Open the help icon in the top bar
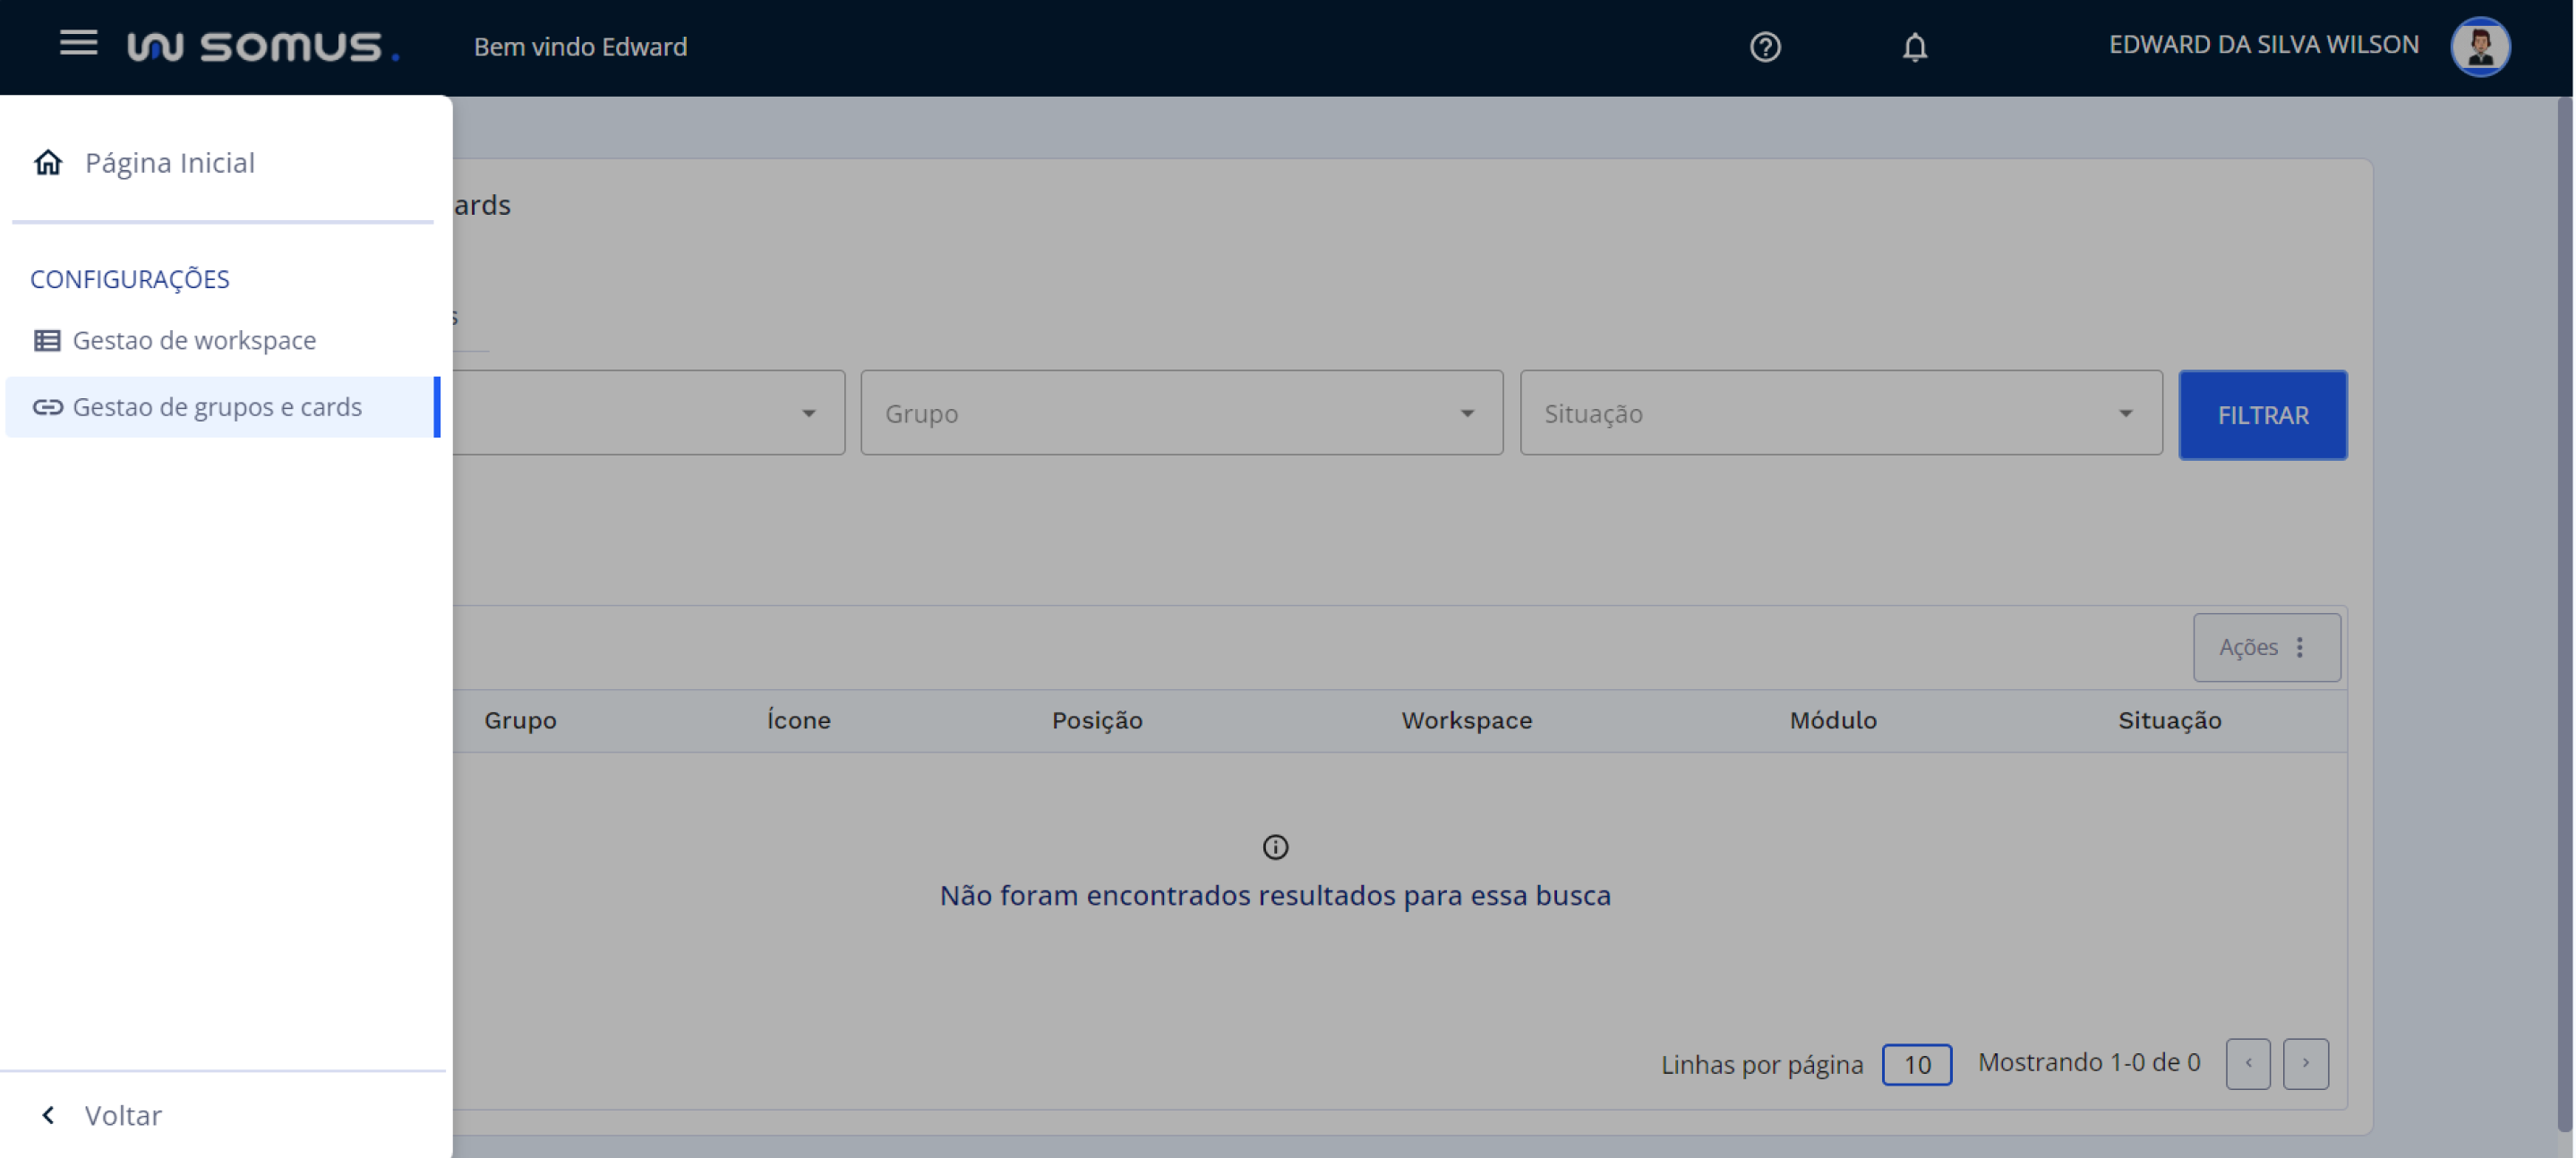2576x1158 pixels. tap(1764, 46)
